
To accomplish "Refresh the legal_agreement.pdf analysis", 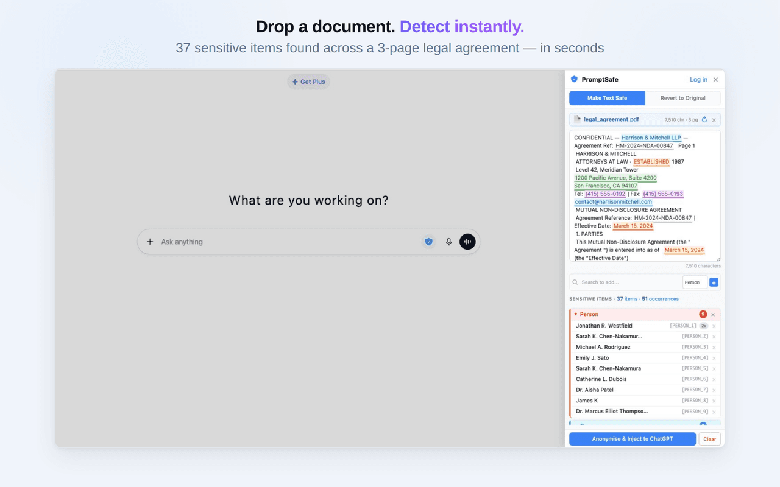I will pos(704,119).
